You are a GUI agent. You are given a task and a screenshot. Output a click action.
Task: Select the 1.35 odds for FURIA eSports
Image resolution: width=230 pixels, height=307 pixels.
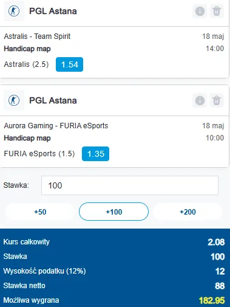[x=95, y=154]
